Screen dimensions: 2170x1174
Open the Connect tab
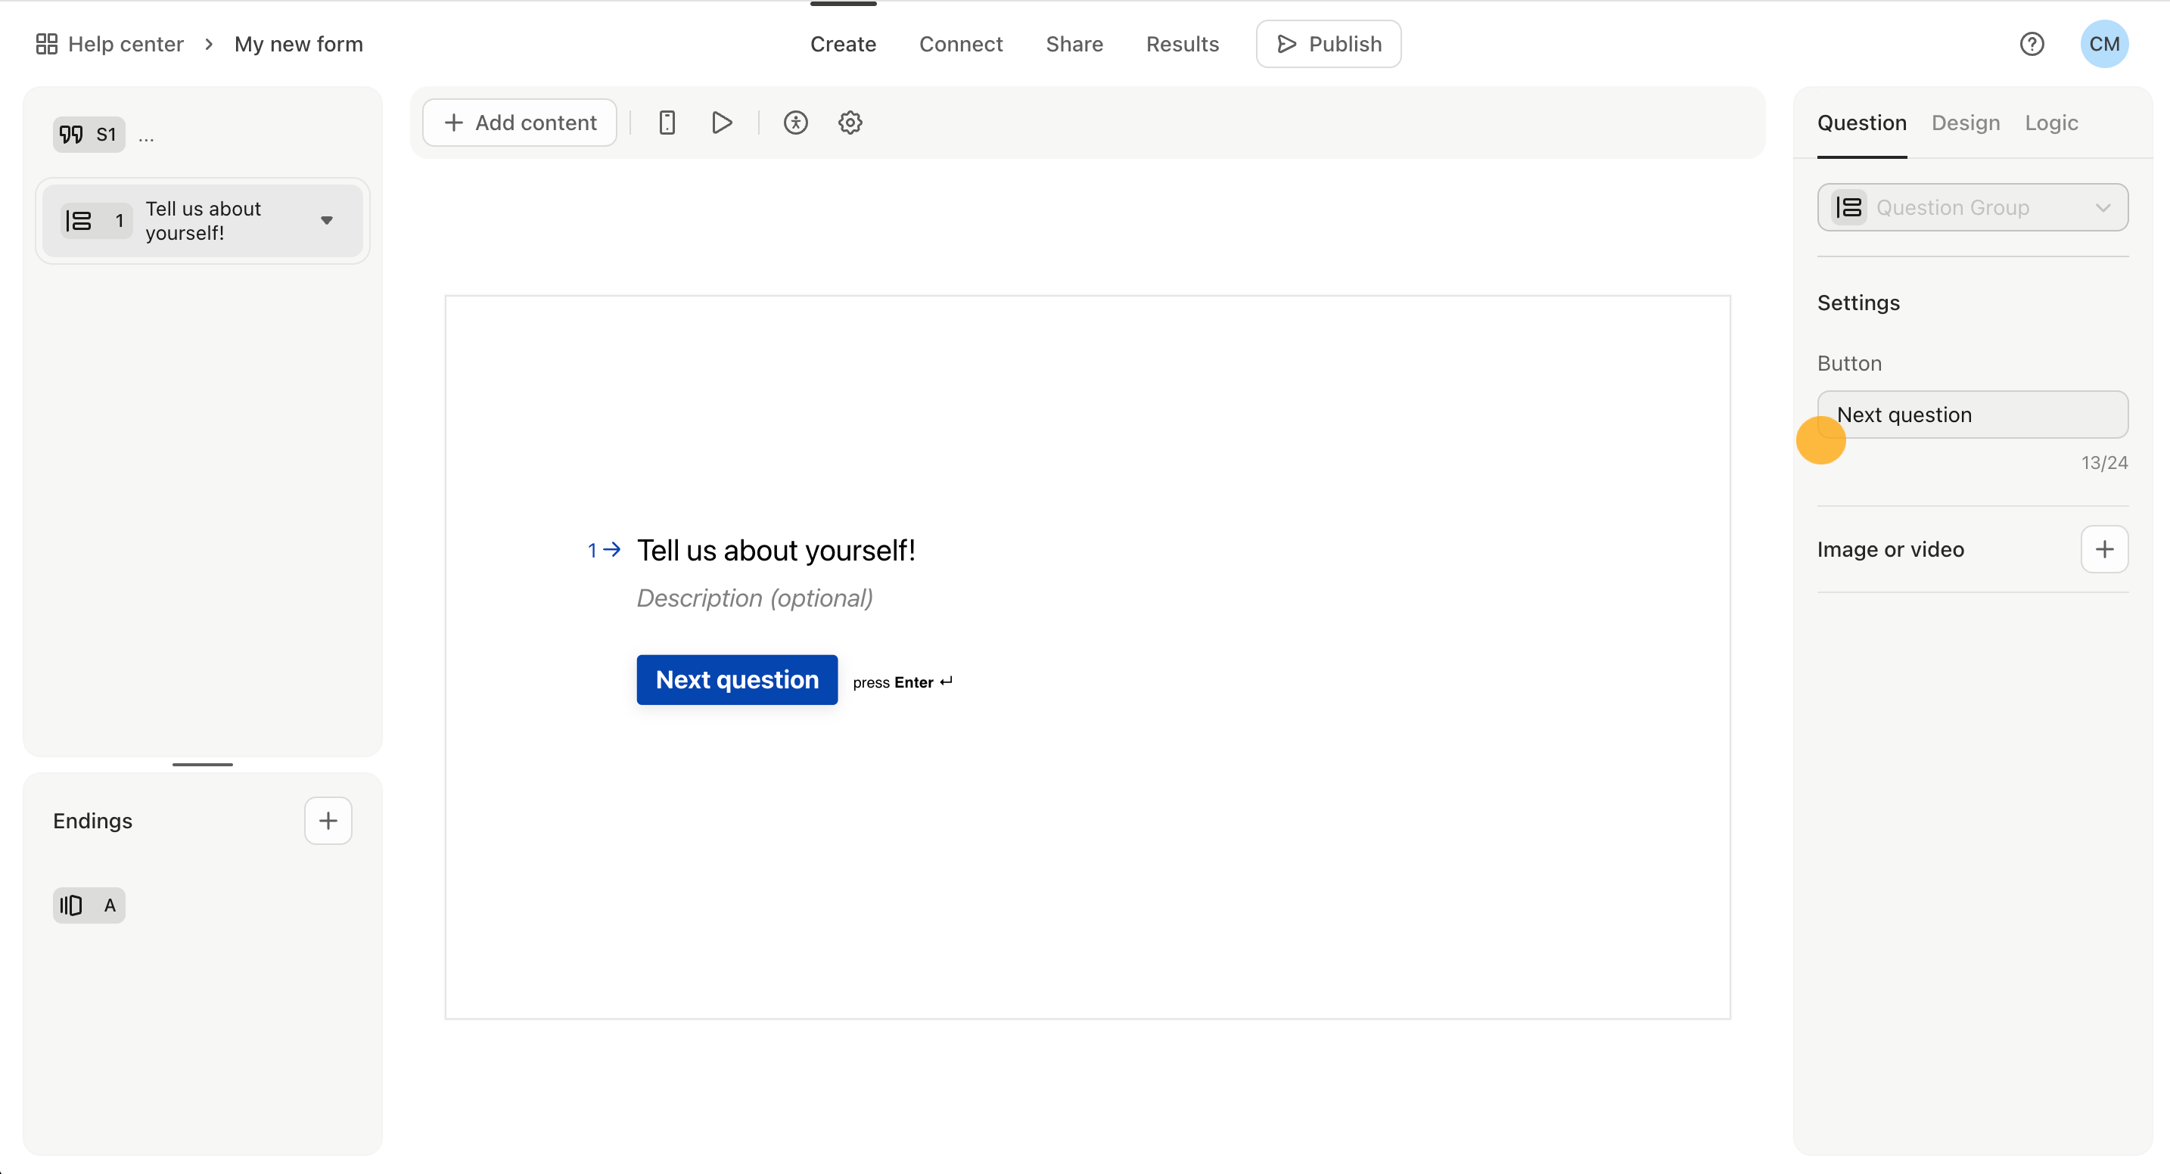pyautogui.click(x=961, y=44)
